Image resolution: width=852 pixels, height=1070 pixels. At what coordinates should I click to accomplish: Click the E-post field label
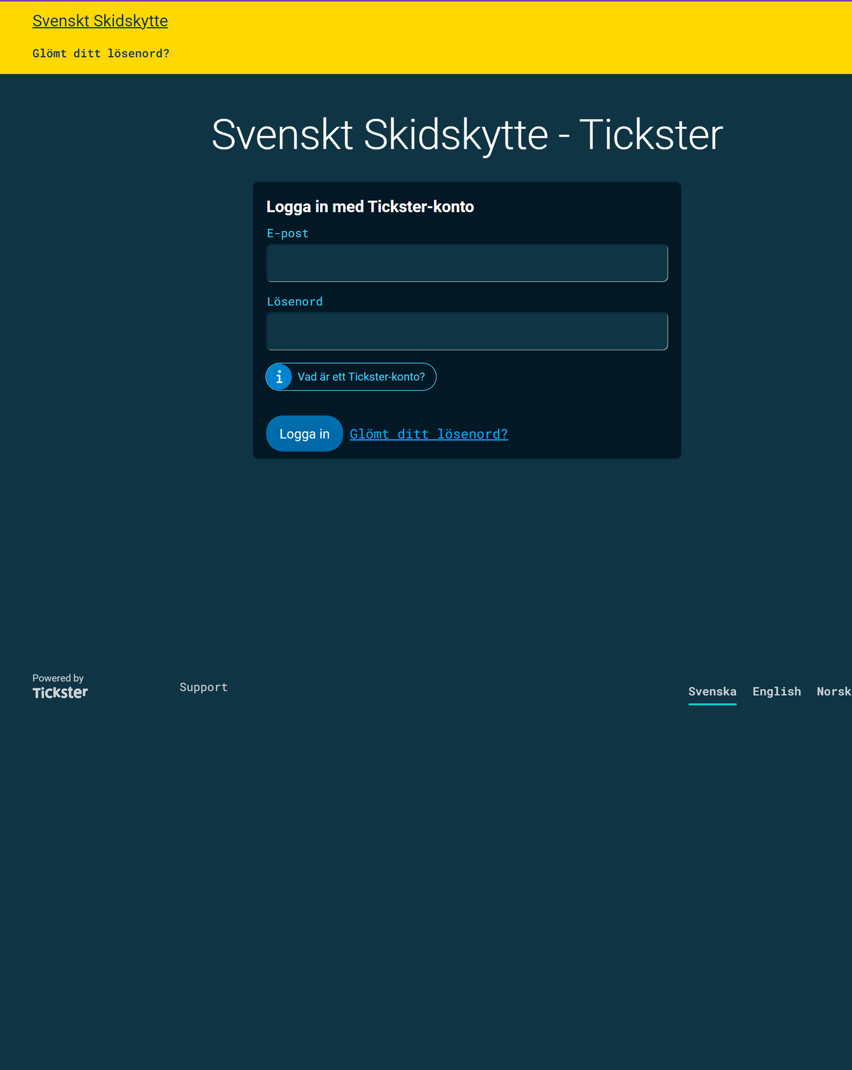coord(287,233)
